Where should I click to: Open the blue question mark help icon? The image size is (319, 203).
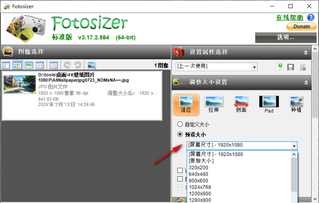[311, 17]
